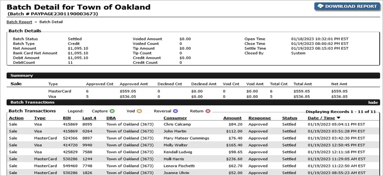Click the green Capture legend circle
The image size is (383, 176).
pos(112,111)
